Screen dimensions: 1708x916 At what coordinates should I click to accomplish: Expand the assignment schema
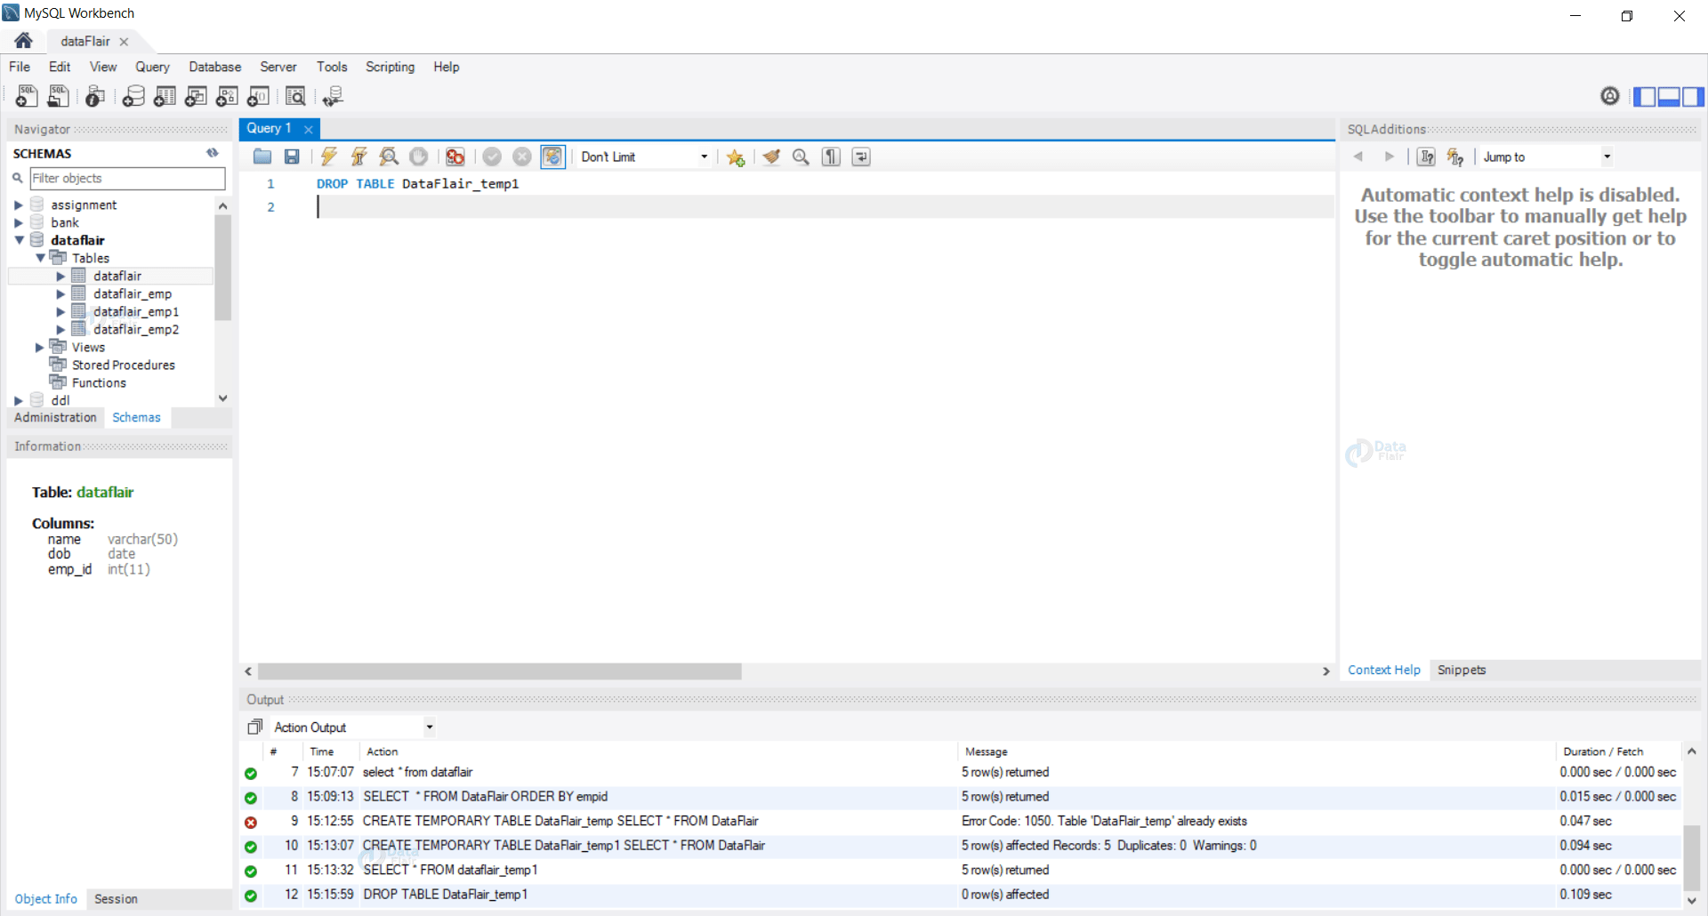pyautogui.click(x=19, y=205)
